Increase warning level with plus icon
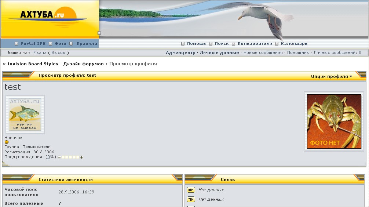Screen dimensions: 369x207 coord(81,157)
